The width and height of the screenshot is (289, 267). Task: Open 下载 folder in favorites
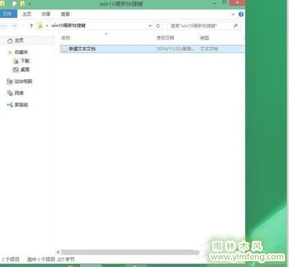click(x=25, y=61)
